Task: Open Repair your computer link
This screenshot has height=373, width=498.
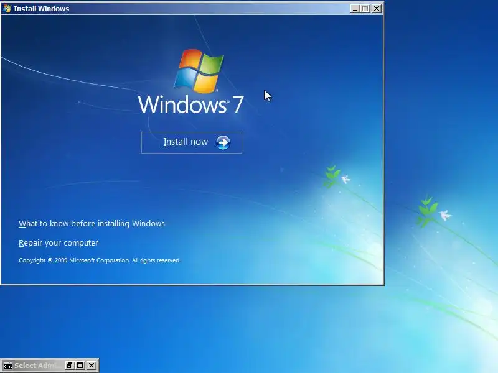Action: pyautogui.click(x=59, y=243)
